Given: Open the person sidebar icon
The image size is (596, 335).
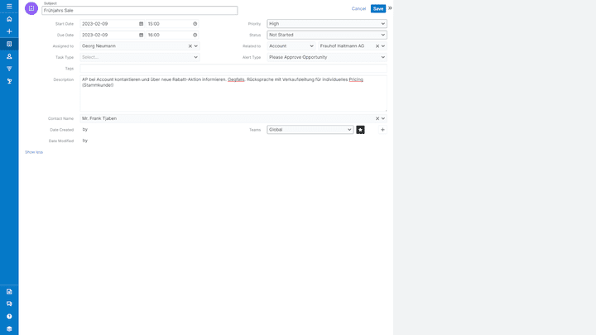Looking at the screenshot, I should point(9,56).
